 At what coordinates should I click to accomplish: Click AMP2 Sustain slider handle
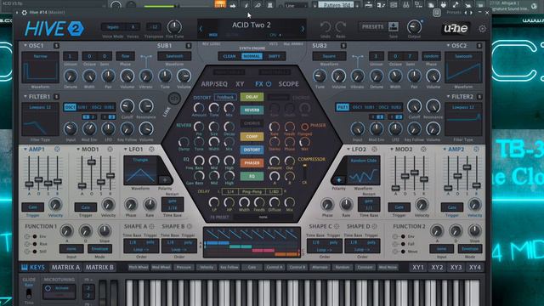point(467,167)
